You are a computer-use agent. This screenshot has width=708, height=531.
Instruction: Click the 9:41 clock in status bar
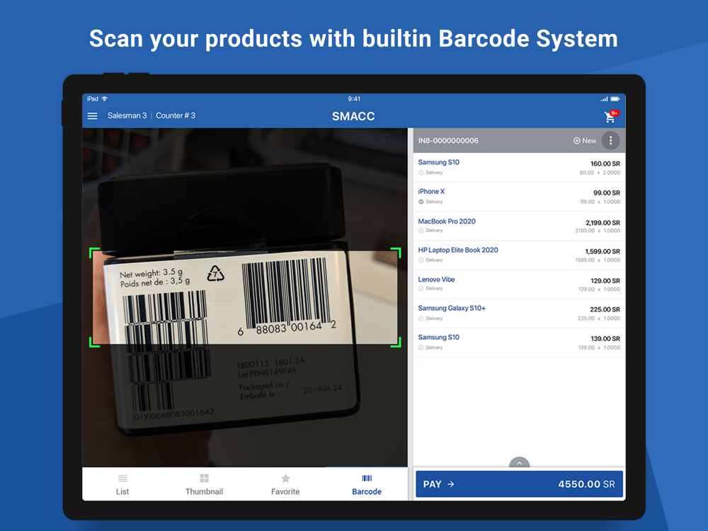click(x=354, y=98)
